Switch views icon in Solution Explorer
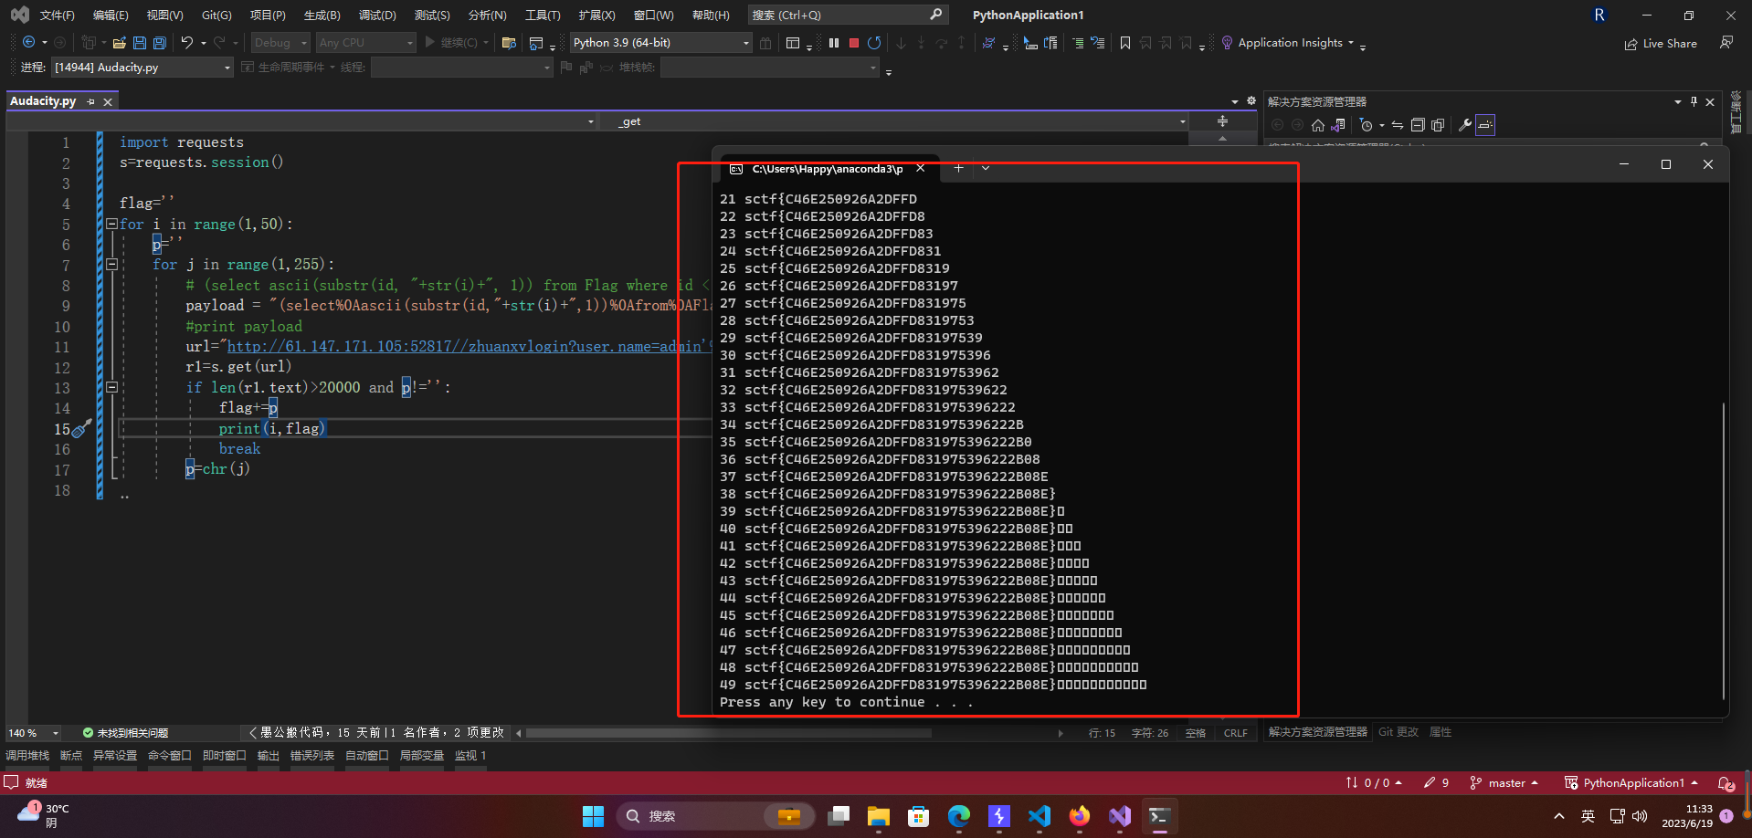The height and width of the screenshot is (838, 1752). coord(1338,125)
